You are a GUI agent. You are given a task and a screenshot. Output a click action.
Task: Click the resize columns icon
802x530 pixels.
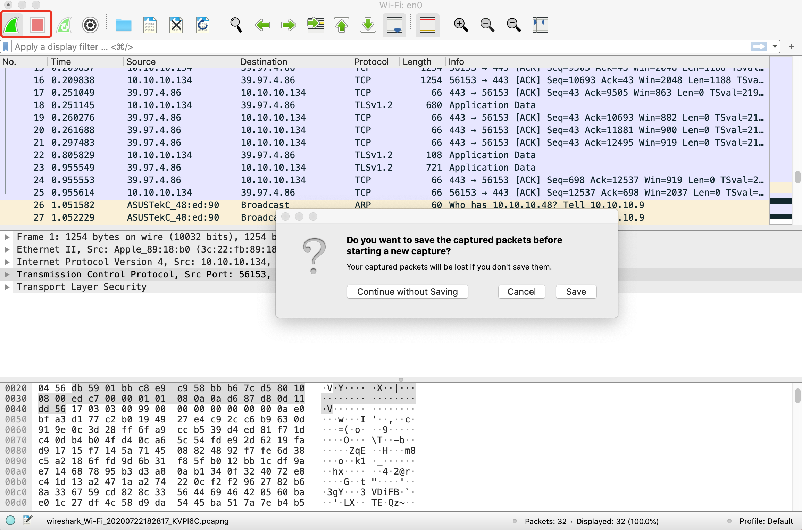[540, 25]
